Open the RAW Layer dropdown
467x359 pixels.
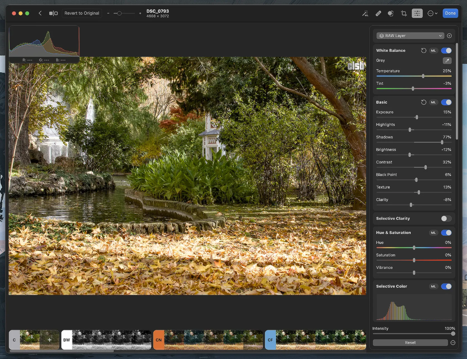pyautogui.click(x=410, y=36)
